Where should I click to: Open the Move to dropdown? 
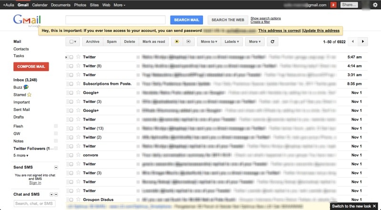[208, 42]
